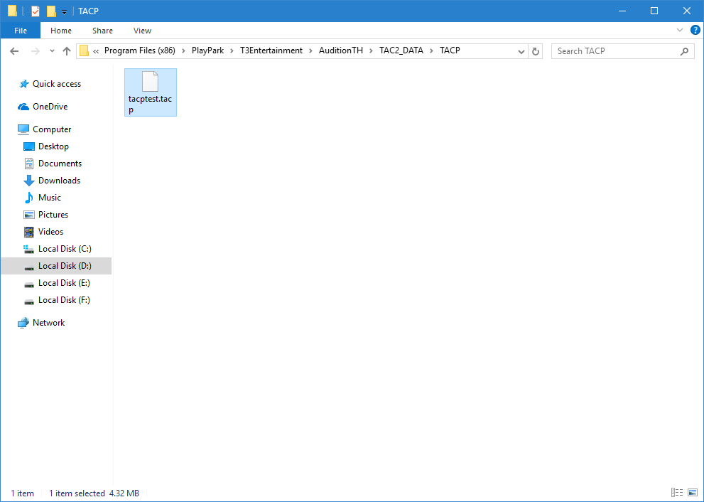
Task: Open the Help question mark icon
Action: 695,31
